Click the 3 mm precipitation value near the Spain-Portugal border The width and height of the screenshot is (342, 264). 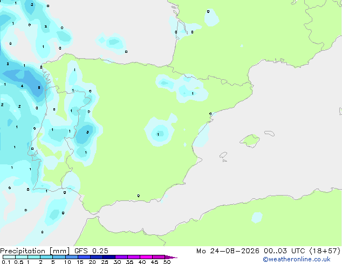pos(87,132)
